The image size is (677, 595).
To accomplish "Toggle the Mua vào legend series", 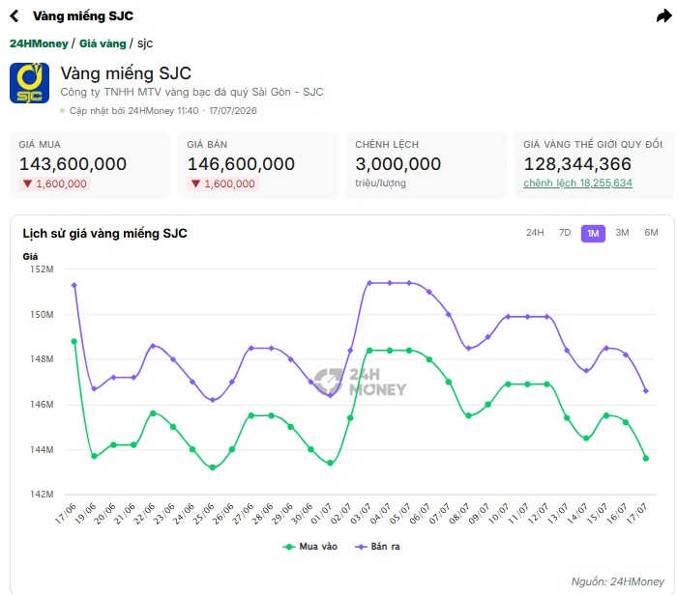I will pos(310,547).
